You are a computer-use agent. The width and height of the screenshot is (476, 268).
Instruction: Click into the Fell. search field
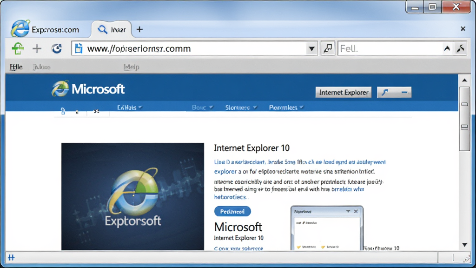point(390,48)
